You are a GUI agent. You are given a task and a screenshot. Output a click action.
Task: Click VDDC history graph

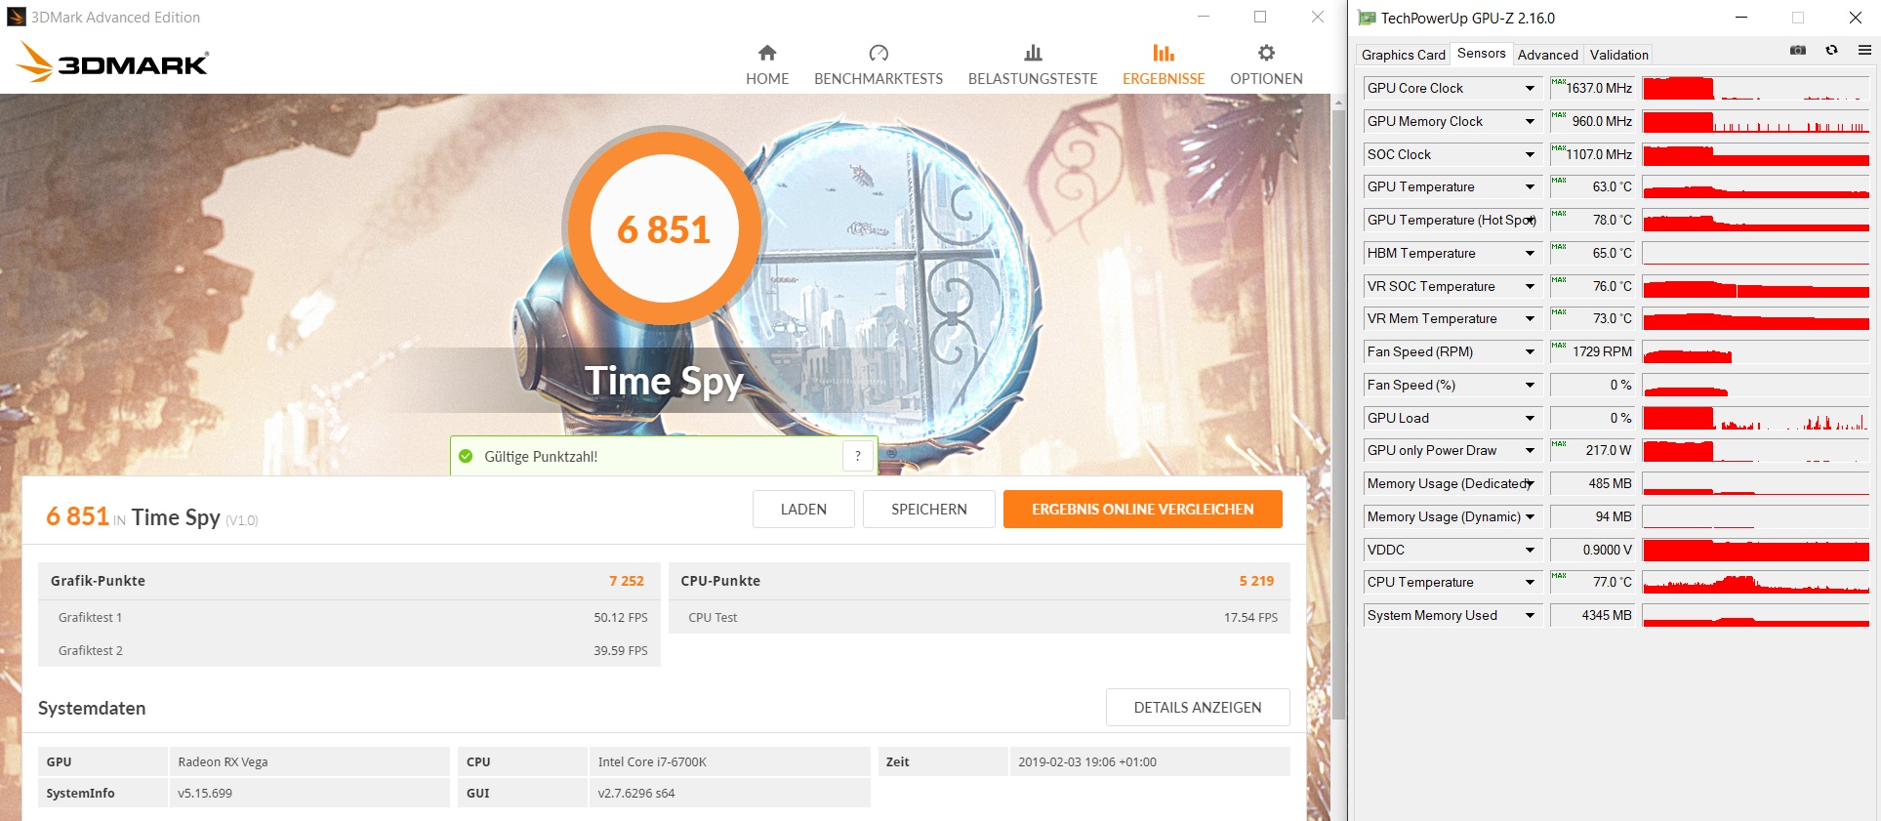click(x=1756, y=550)
